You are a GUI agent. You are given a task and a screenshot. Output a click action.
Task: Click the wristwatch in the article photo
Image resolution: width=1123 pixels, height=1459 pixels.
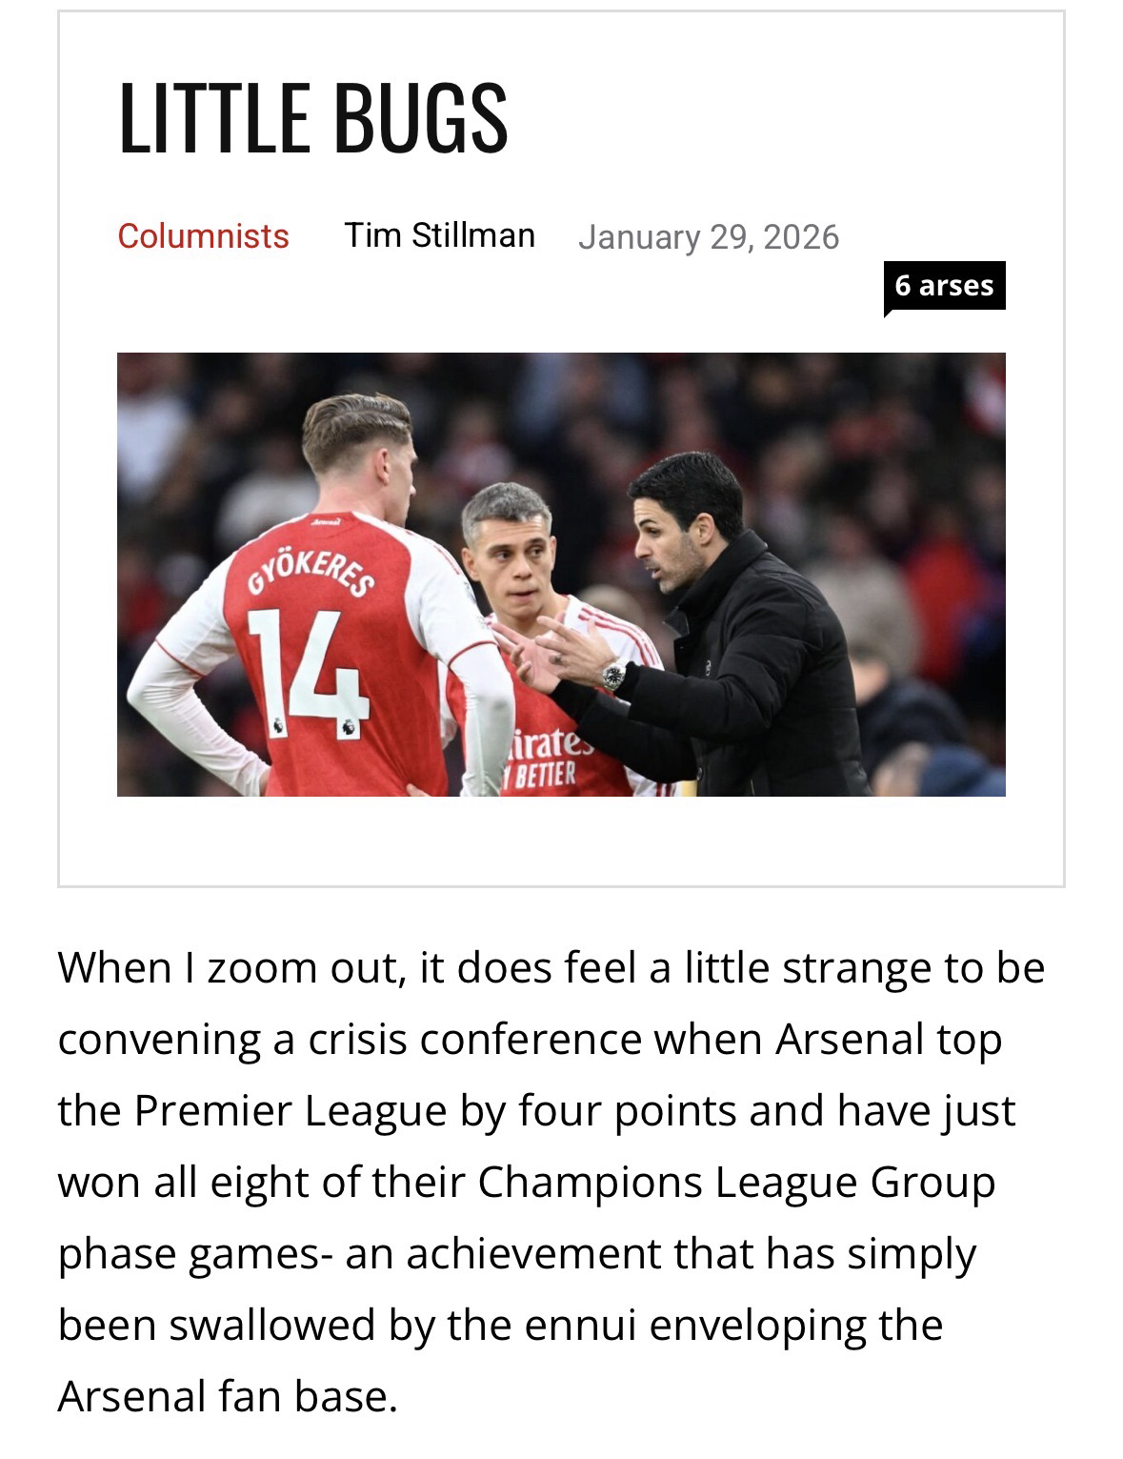coord(614,676)
